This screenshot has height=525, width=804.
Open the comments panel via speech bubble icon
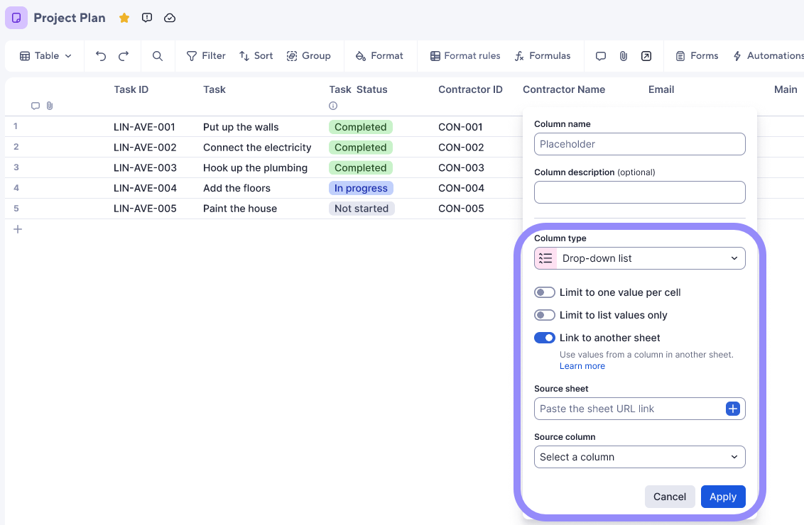tap(601, 55)
